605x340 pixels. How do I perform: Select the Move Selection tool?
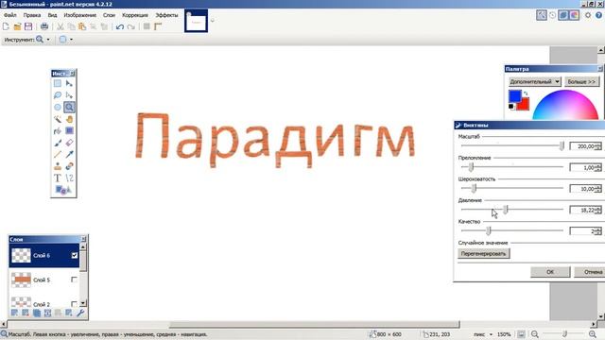(69, 95)
